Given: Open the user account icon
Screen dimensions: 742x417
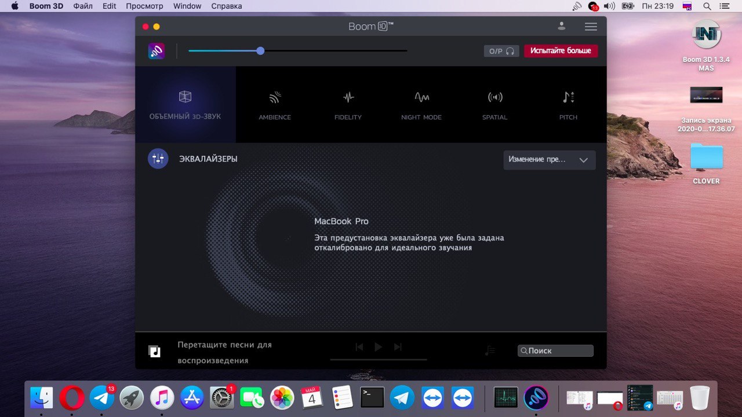Looking at the screenshot, I should pos(561,26).
